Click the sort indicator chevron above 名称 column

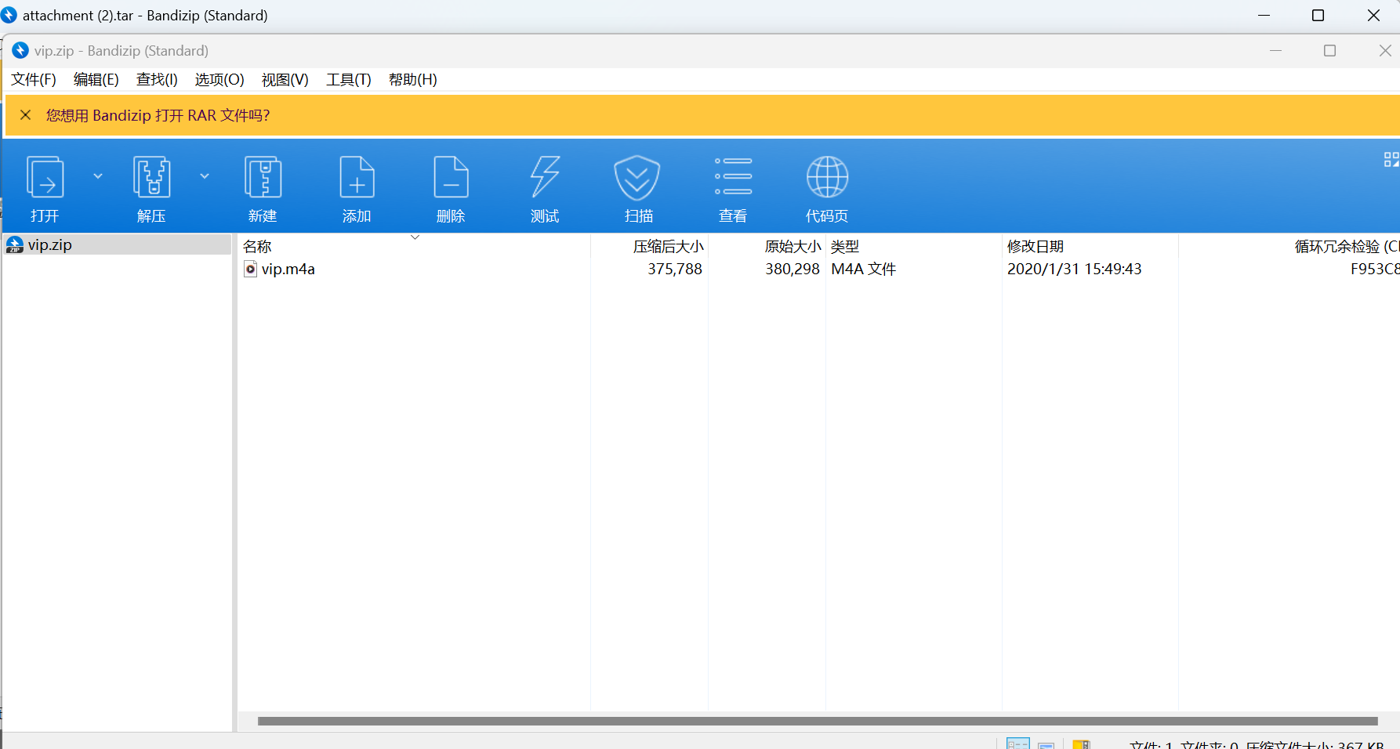[415, 237]
